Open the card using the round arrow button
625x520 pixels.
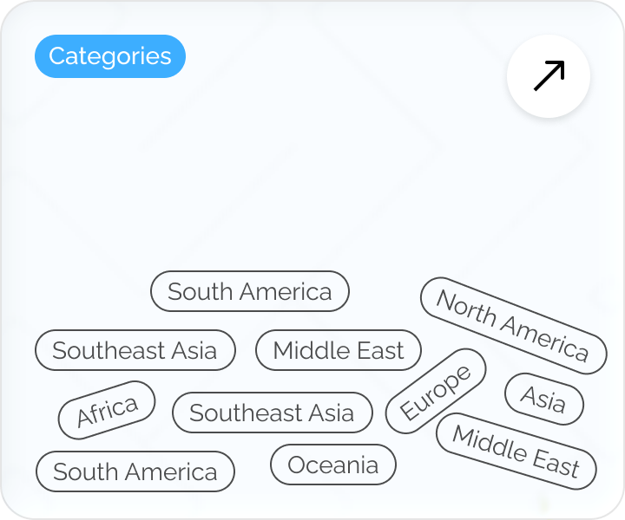[549, 76]
